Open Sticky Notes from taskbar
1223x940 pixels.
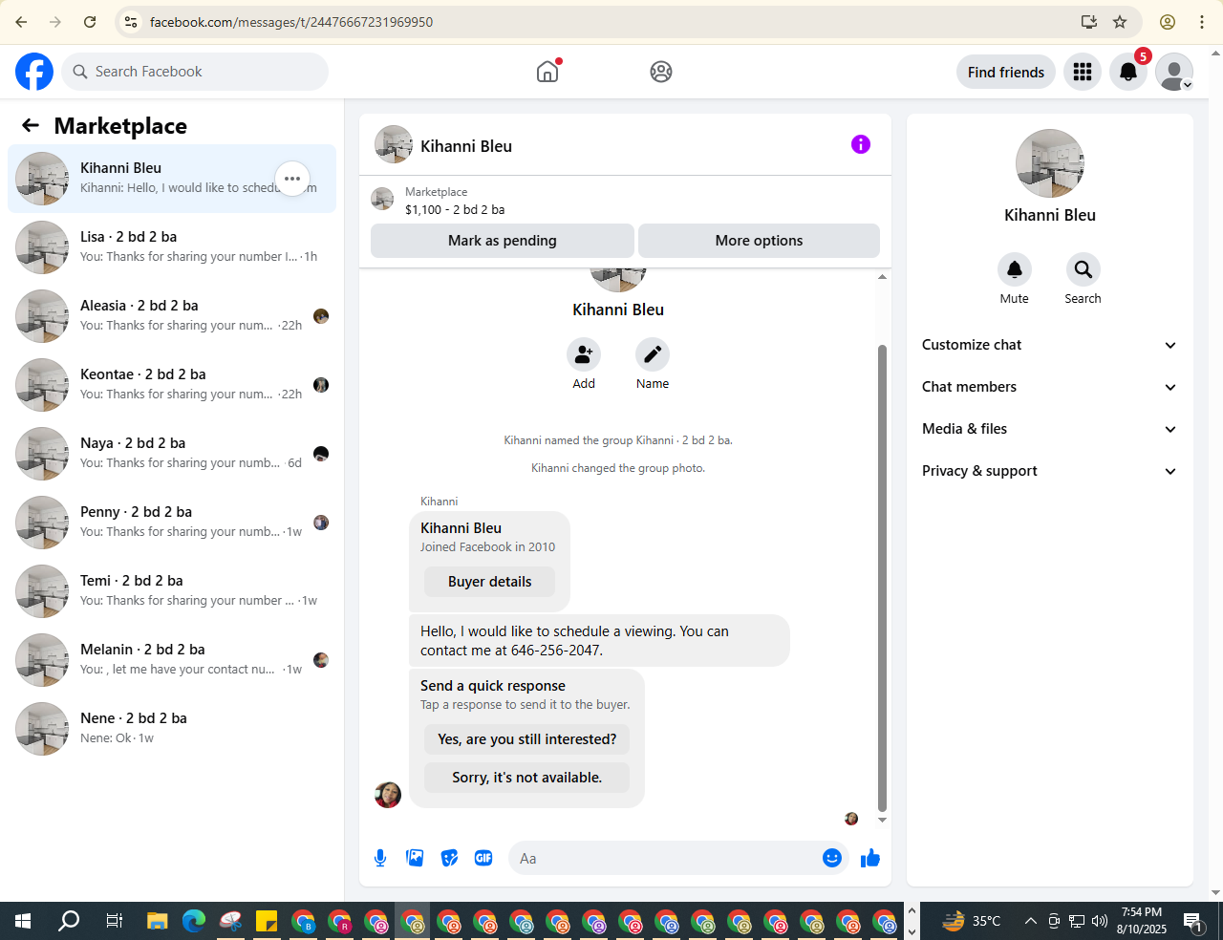(x=267, y=921)
